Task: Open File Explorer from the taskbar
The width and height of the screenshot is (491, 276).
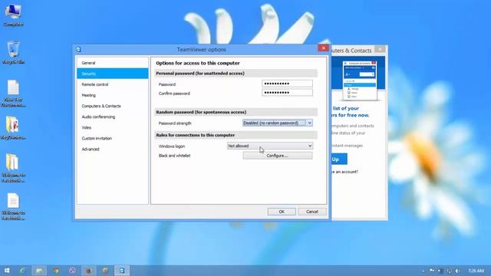Action: point(39,271)
